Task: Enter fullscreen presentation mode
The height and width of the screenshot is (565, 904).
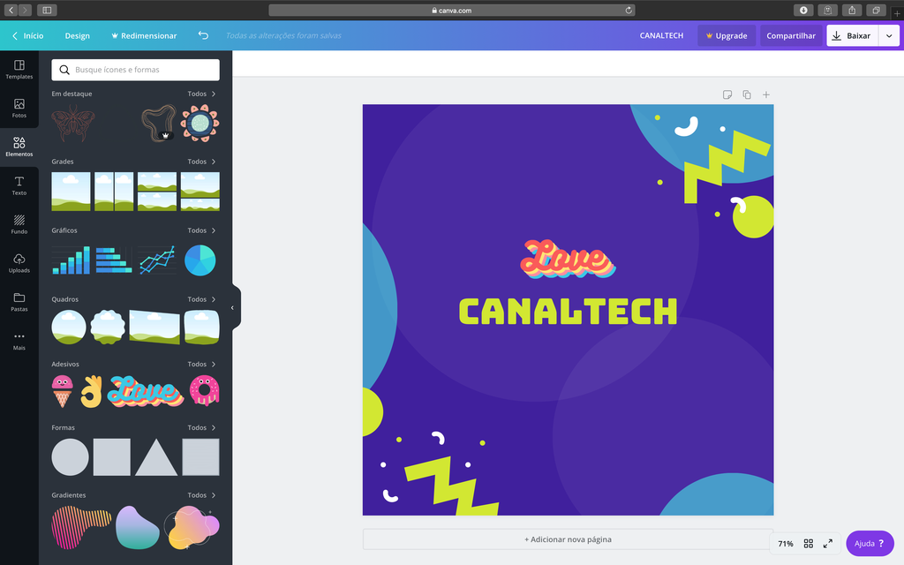Action: tap(828, 544)
